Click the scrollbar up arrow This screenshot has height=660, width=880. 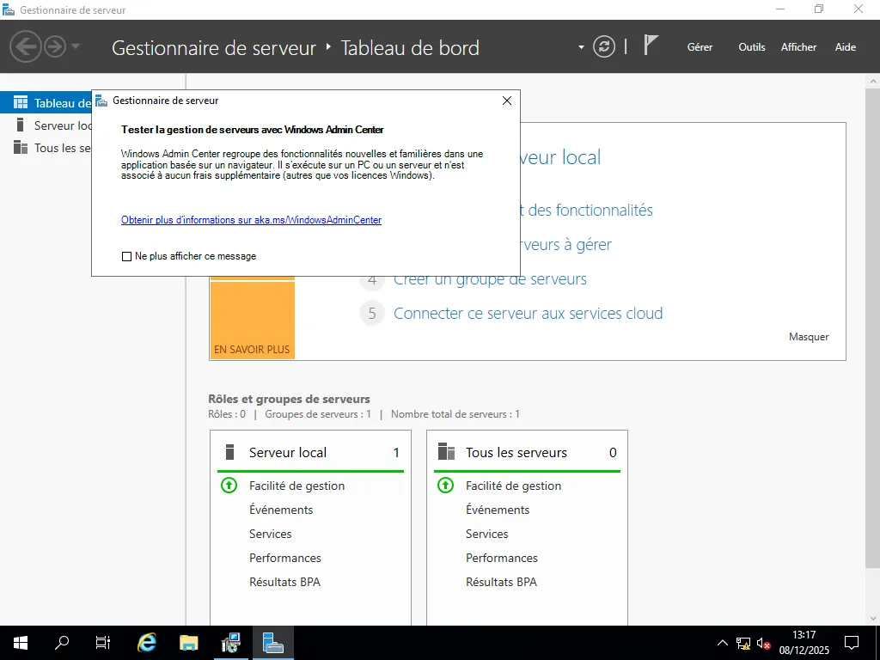click(873, 82)
